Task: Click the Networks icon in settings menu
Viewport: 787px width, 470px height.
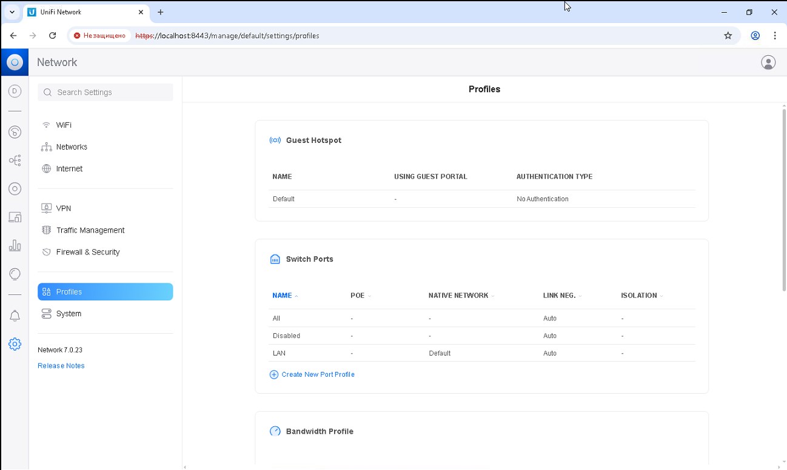Action: coord(46,147)
